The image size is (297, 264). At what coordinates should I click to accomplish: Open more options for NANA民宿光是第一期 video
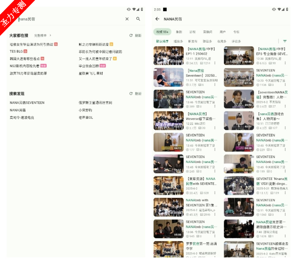pos(285,236)
